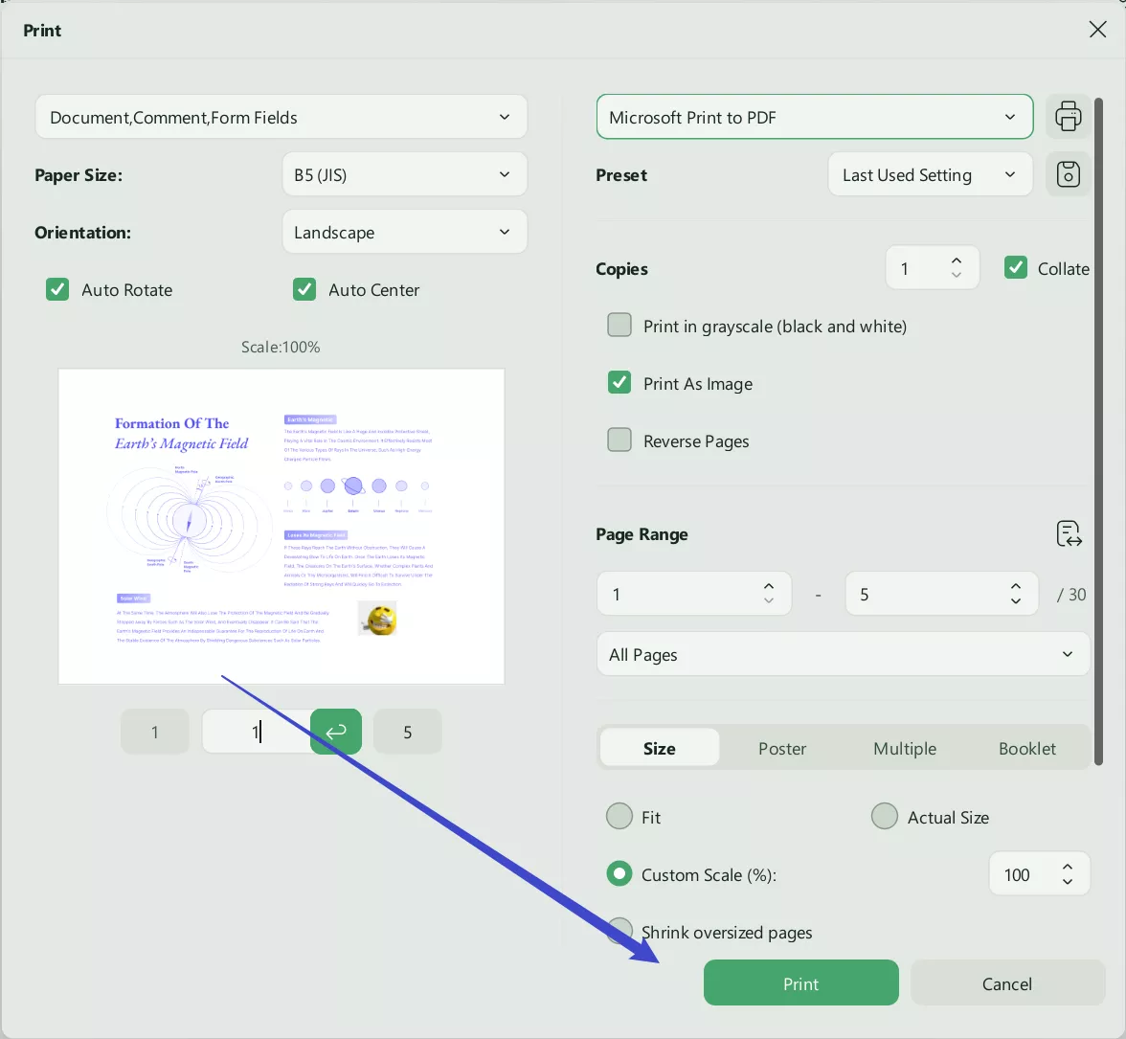Toggle the Auto Rotate checkbox
Viewport: 1126px width, 1039px height.
57,289
